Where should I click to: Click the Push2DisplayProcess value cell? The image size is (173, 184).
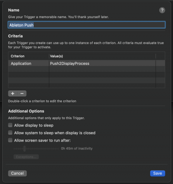(x=102, y=63)
